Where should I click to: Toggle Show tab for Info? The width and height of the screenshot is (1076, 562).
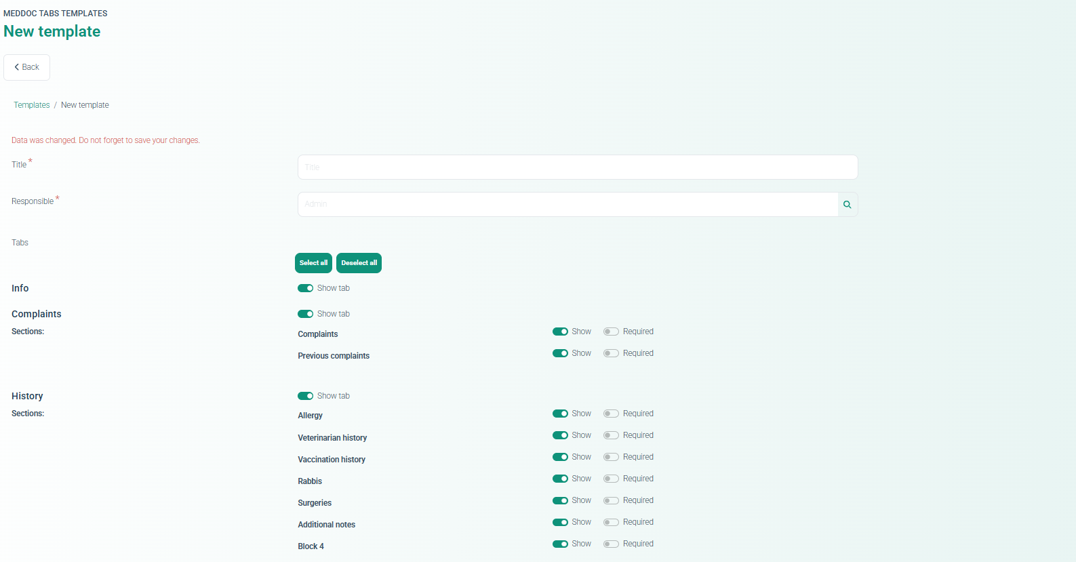coord(305,288)
